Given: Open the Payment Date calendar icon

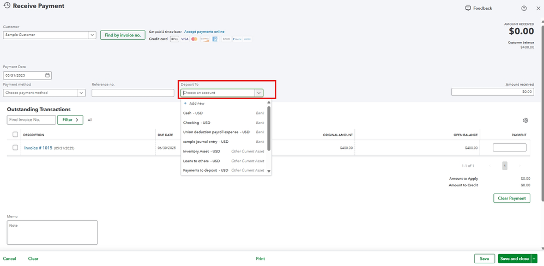Looking at the screenshot, I should [x=47, y=75].
